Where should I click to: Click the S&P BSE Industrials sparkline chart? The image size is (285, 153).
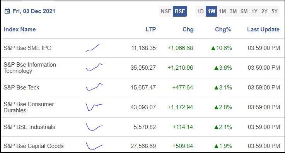pyautogui.click(x=94, y=127)
